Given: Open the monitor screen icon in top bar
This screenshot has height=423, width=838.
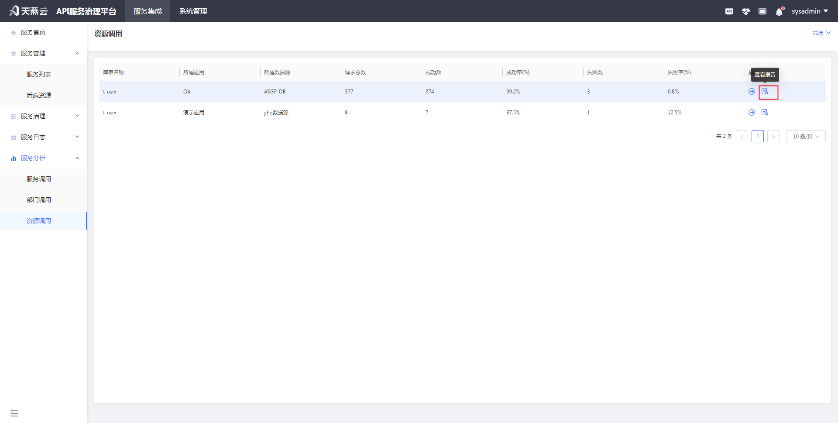Looking at the screenshot, I should pos(762,11).
